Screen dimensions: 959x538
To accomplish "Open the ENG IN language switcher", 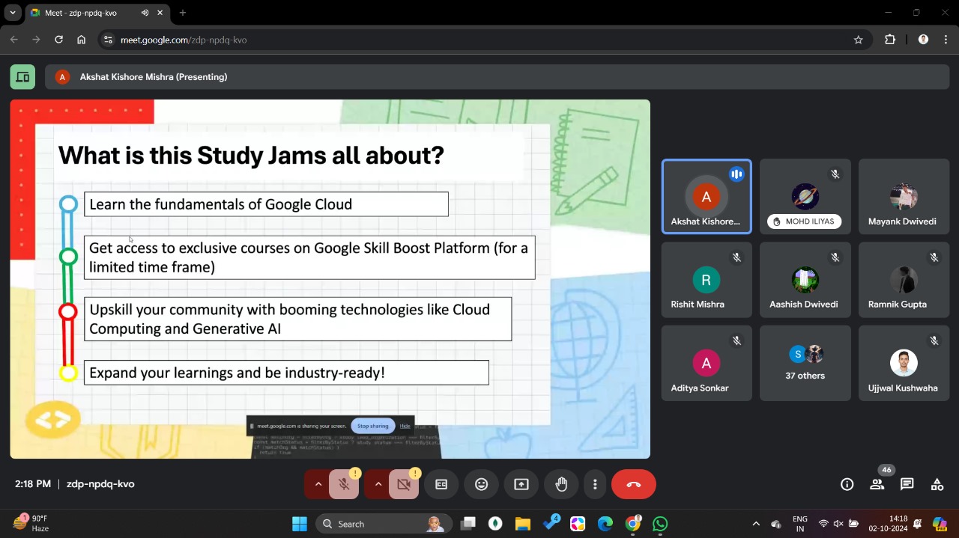I will tap(800, 524).
